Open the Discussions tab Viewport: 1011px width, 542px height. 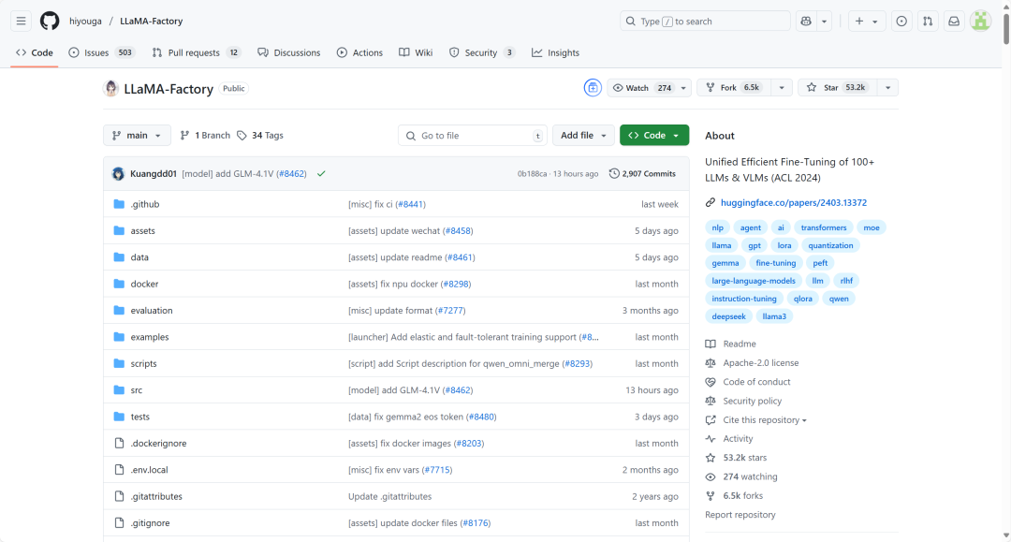[289, 53]
